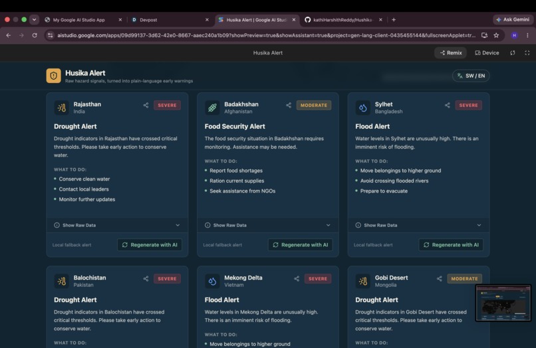Share the Rajasthan drought alert
536x348 pixels.
click(x=146, y=105)
